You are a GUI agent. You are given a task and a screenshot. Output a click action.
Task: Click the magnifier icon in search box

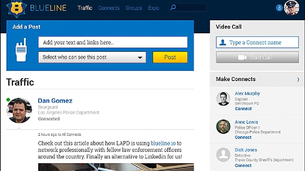(x=173, y=8)
